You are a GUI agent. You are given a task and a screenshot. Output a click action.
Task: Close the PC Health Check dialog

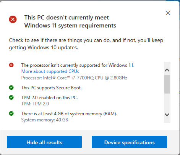tap(168, 13)
